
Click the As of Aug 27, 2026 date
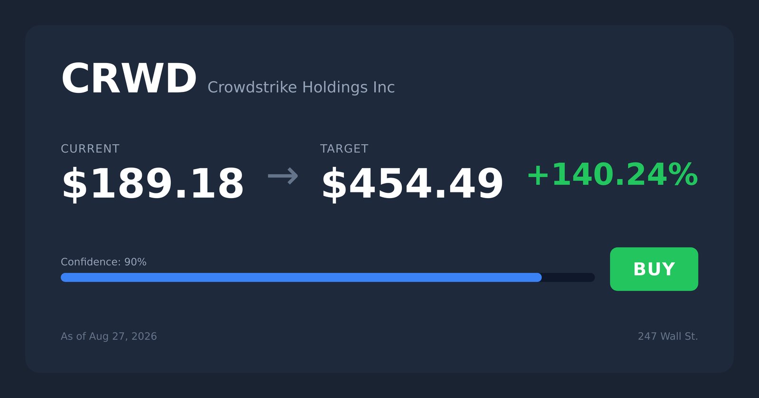click(109, 336)
